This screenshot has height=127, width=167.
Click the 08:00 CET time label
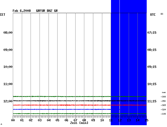[x=8, y=32]
